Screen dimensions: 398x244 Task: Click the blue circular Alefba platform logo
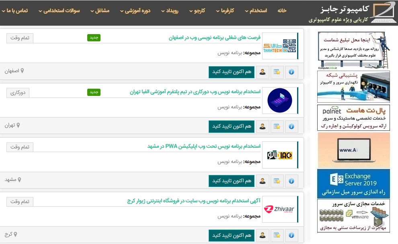coord(280,100)
